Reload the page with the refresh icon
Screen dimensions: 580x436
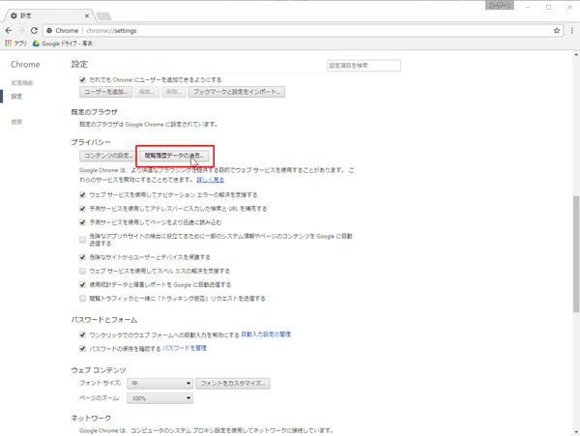click(x=34, y=31)
